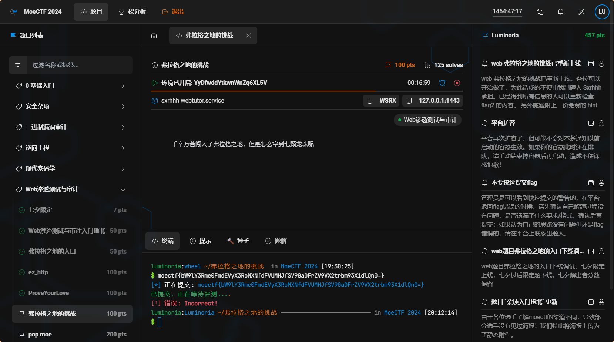Click the filter icon beside the search box

click(18, 65)
